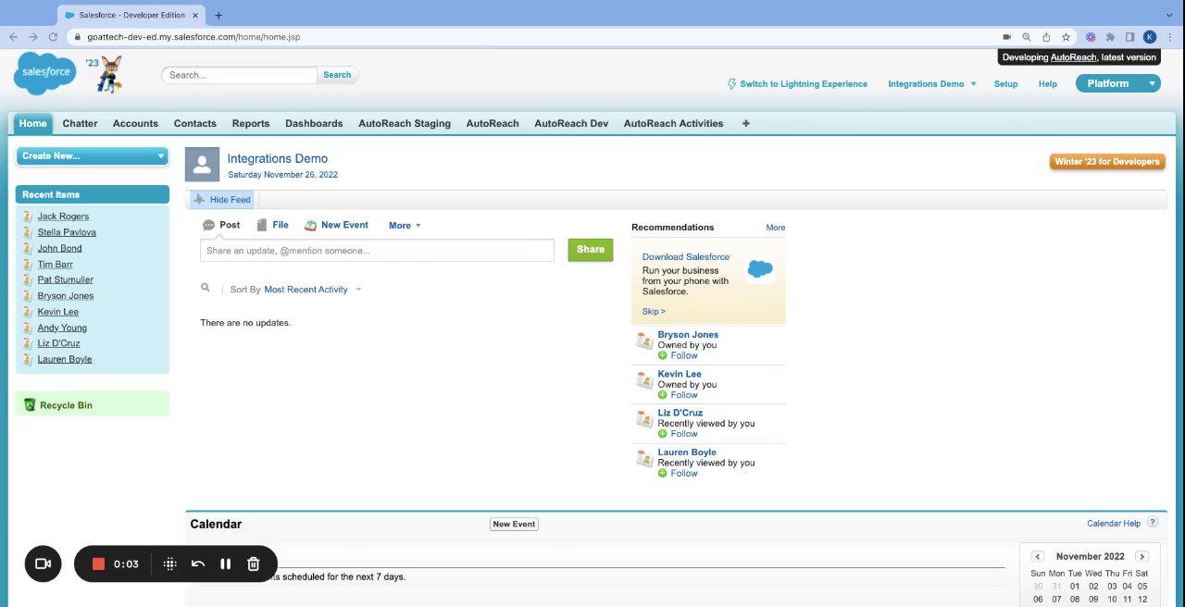Screen dimensions: 1185x607
Task: Open the AutoReach Dev tab
Action: point(571,123)
